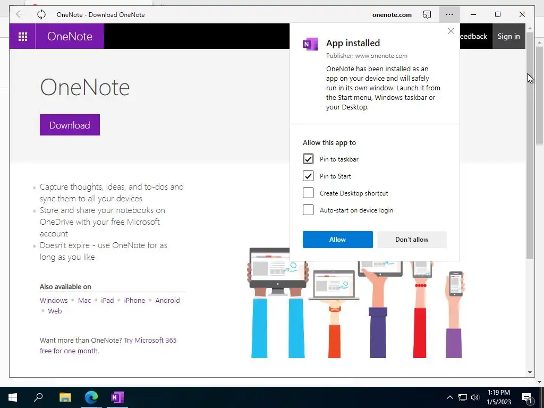
Task: Open the Mac download link
Action: click(x=84, y=301)
